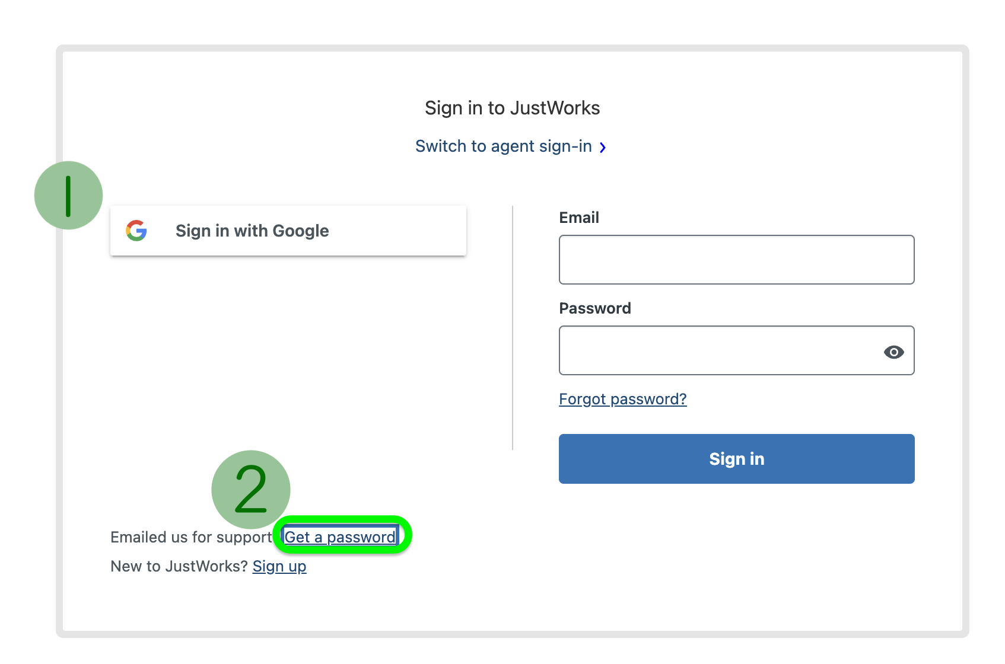The width and height of the screenshot is (1005, 664).
Task: Open the Get a password link
Action: (x=340, y=537)
